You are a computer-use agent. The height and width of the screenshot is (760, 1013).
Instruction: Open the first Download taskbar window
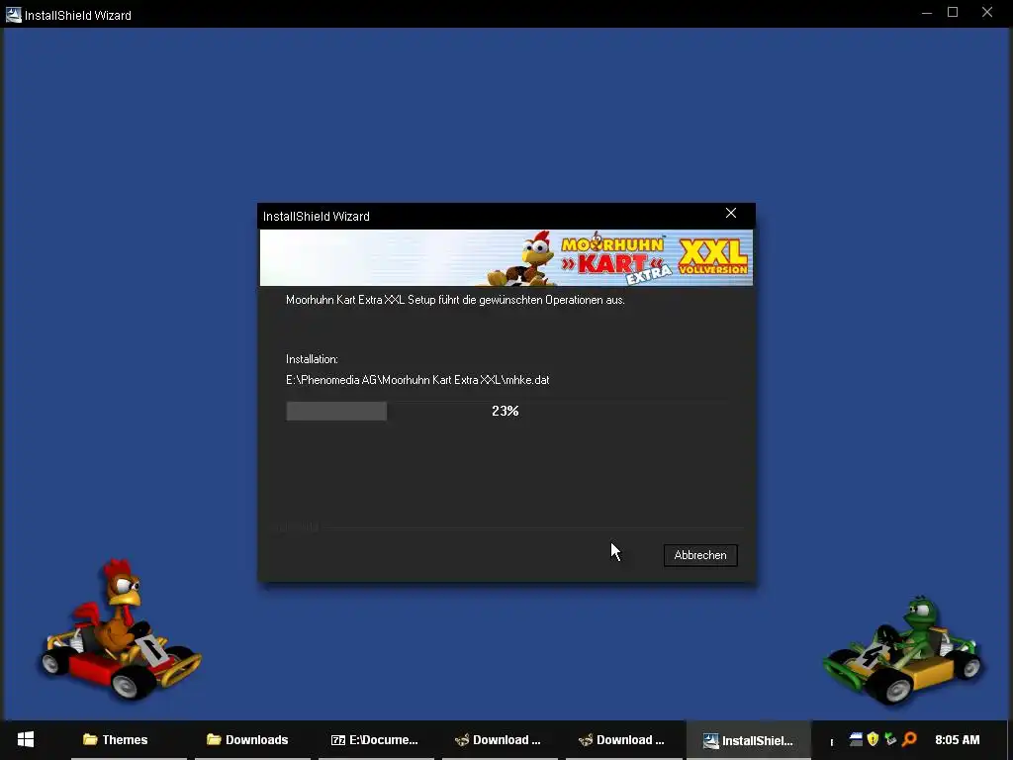click(x=499, y=740)
